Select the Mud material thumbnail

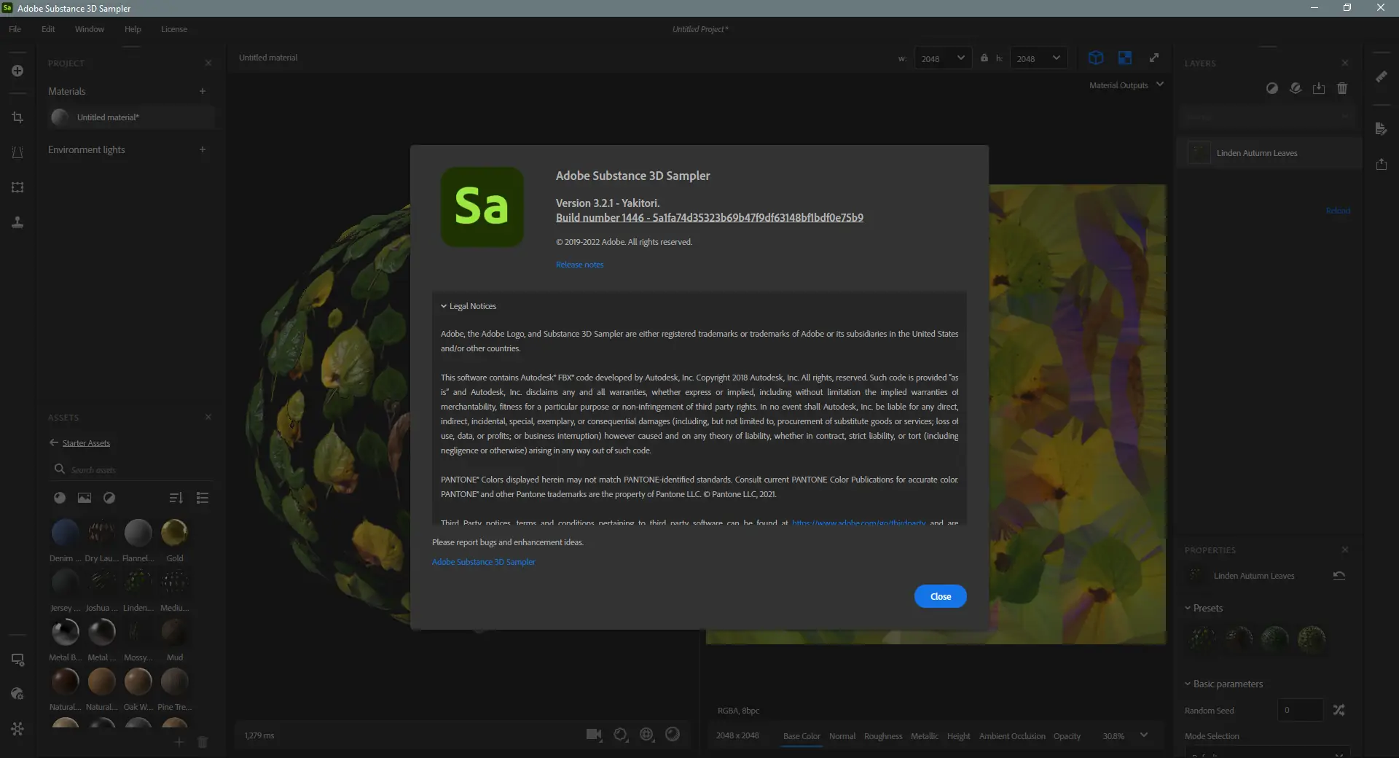pyautogui.click(x=175, y=632)
